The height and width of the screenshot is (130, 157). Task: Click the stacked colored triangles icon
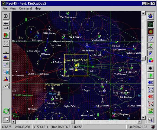(x=6, y=57)
